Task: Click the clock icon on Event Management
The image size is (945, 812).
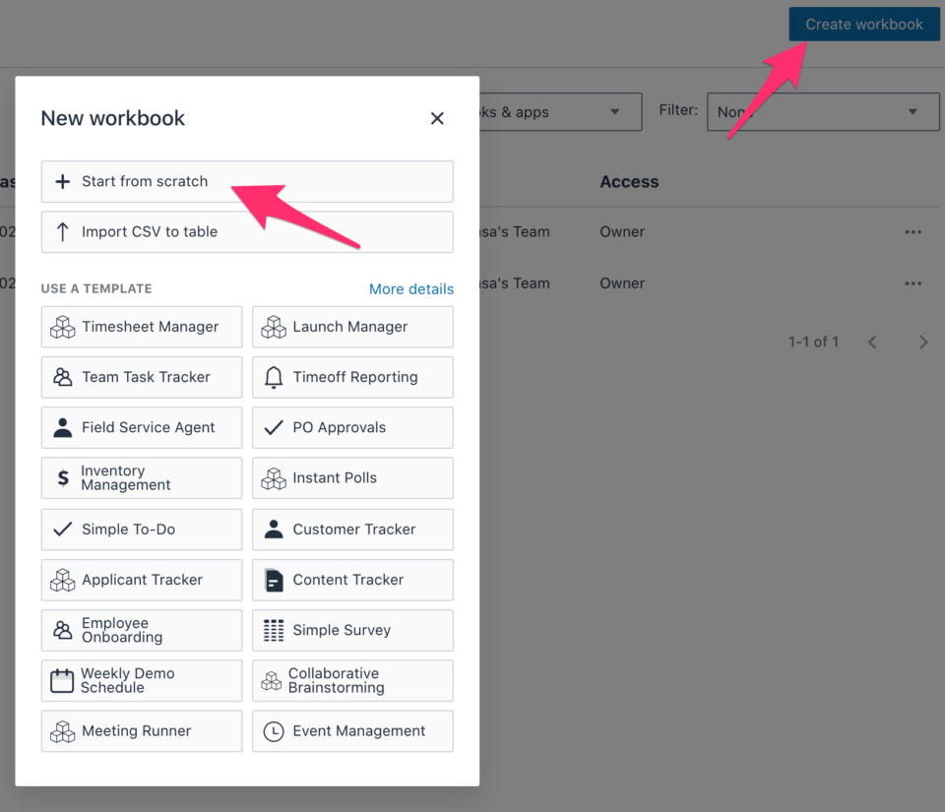Action: pos(274,730)
